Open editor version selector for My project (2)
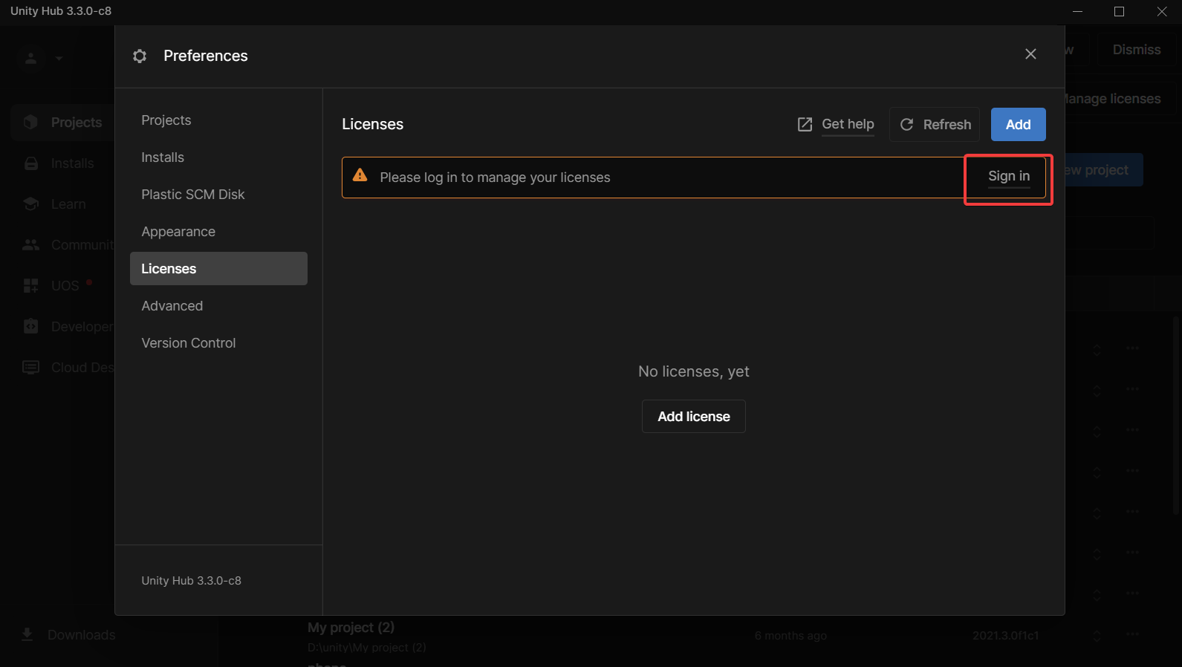1182x667 pixels. pyautogui.click(x=1097, y=636)
